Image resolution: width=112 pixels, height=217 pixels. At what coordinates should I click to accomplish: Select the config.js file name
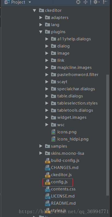59,182
